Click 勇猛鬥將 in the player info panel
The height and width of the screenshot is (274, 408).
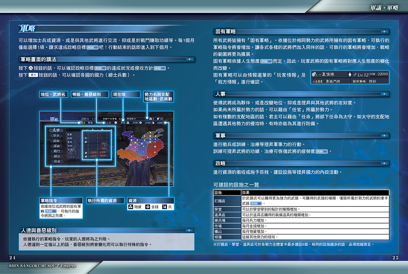(333, 81)
